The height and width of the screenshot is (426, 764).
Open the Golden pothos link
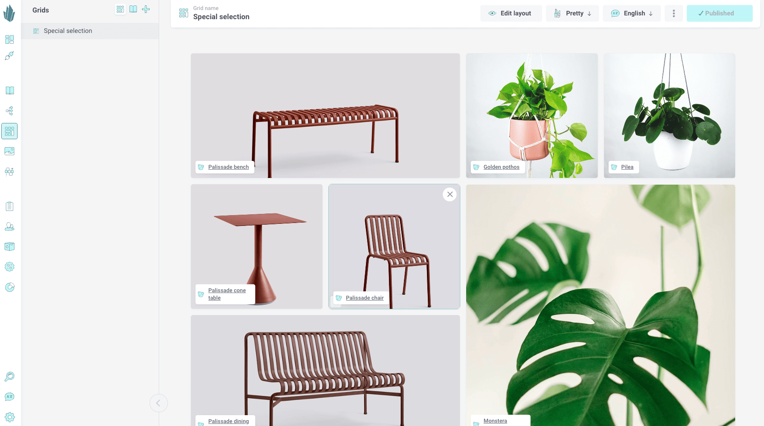tap(501, 167)
